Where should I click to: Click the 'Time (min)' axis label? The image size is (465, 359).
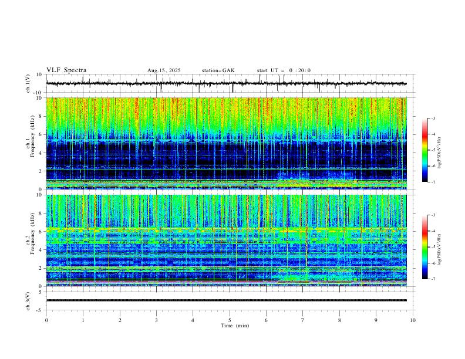pos(235,326)
